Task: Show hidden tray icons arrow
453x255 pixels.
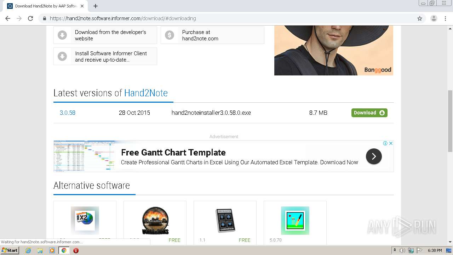Action: (x=395, y=250)
